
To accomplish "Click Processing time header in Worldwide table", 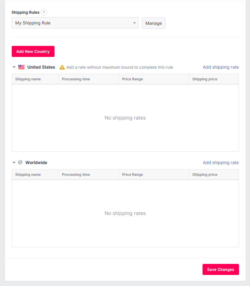I will point(76,174).
